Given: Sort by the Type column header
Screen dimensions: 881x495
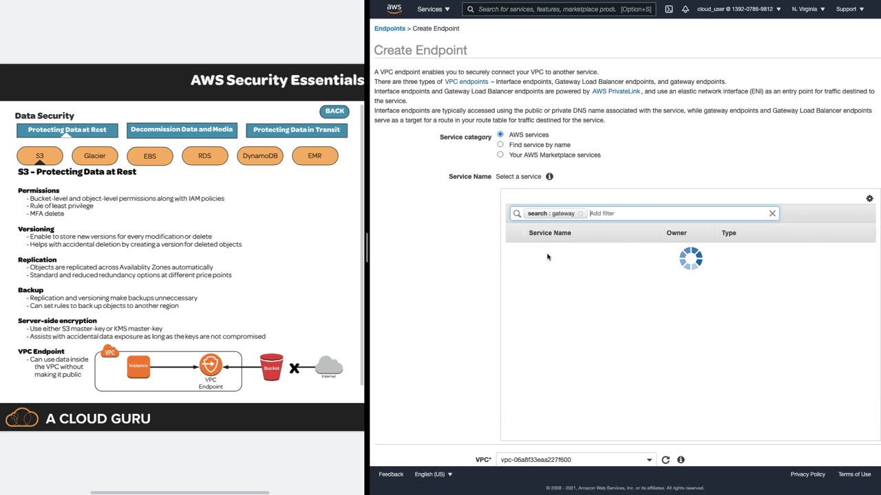Looking at the screenshot, I should point(729,232).
